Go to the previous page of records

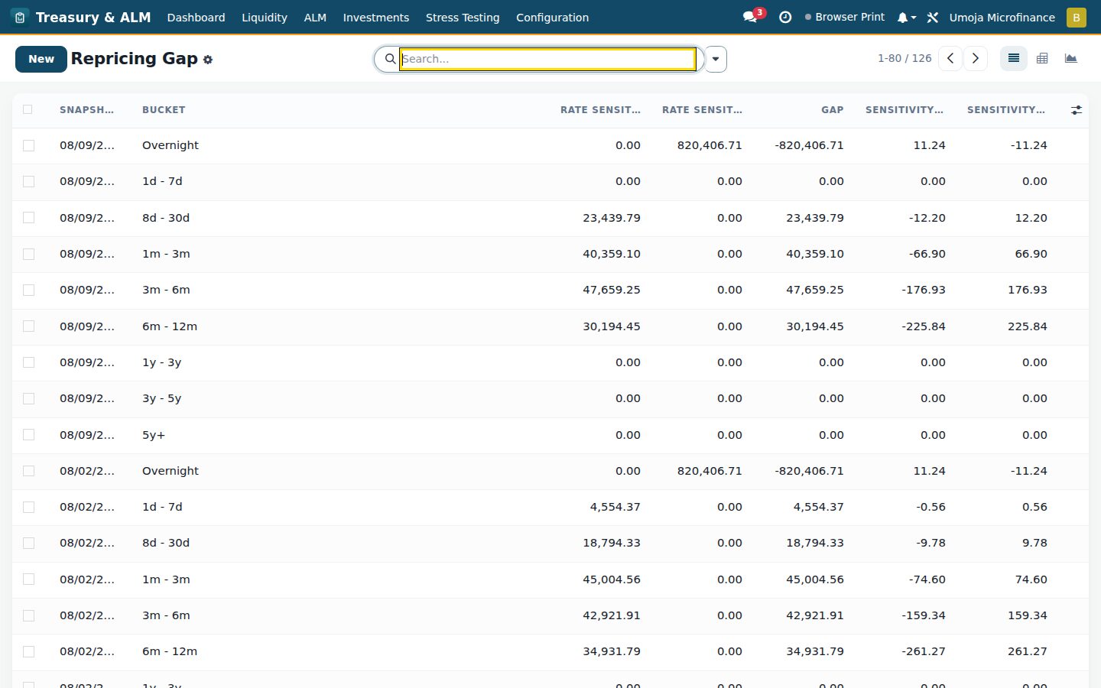(x=950, y=59)
